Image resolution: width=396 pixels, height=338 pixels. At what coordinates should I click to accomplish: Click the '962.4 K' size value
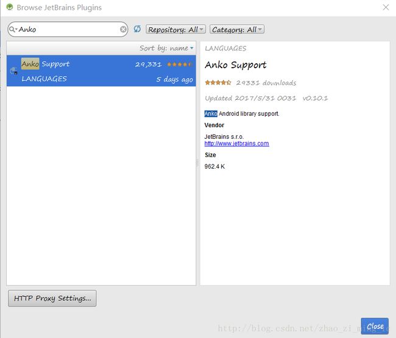tap(214, 167)
